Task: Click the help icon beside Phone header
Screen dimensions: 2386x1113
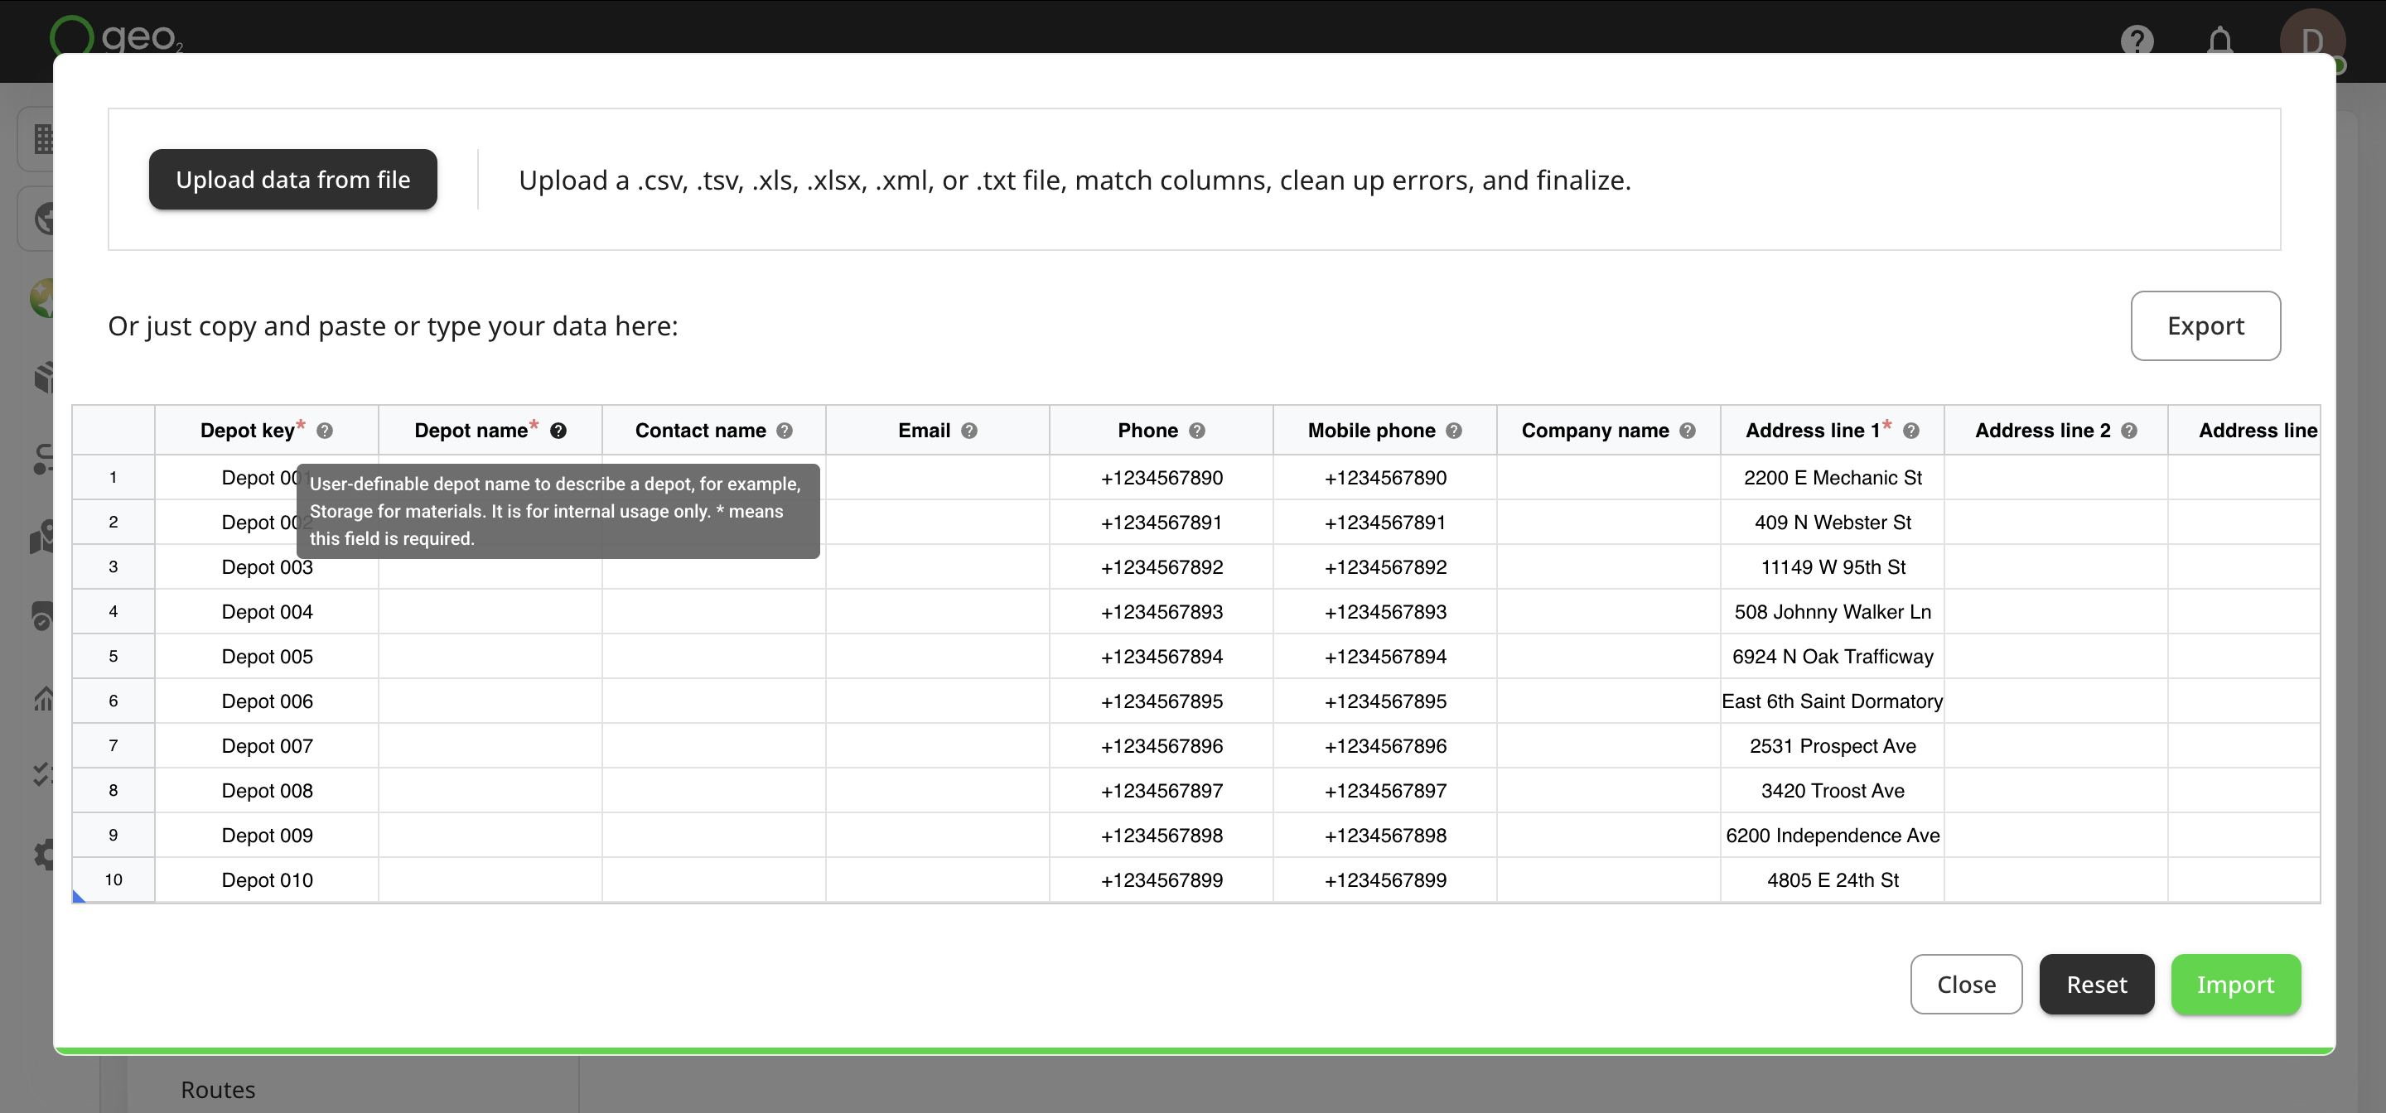Action: pyautogui.click(x=1196, y=431)
